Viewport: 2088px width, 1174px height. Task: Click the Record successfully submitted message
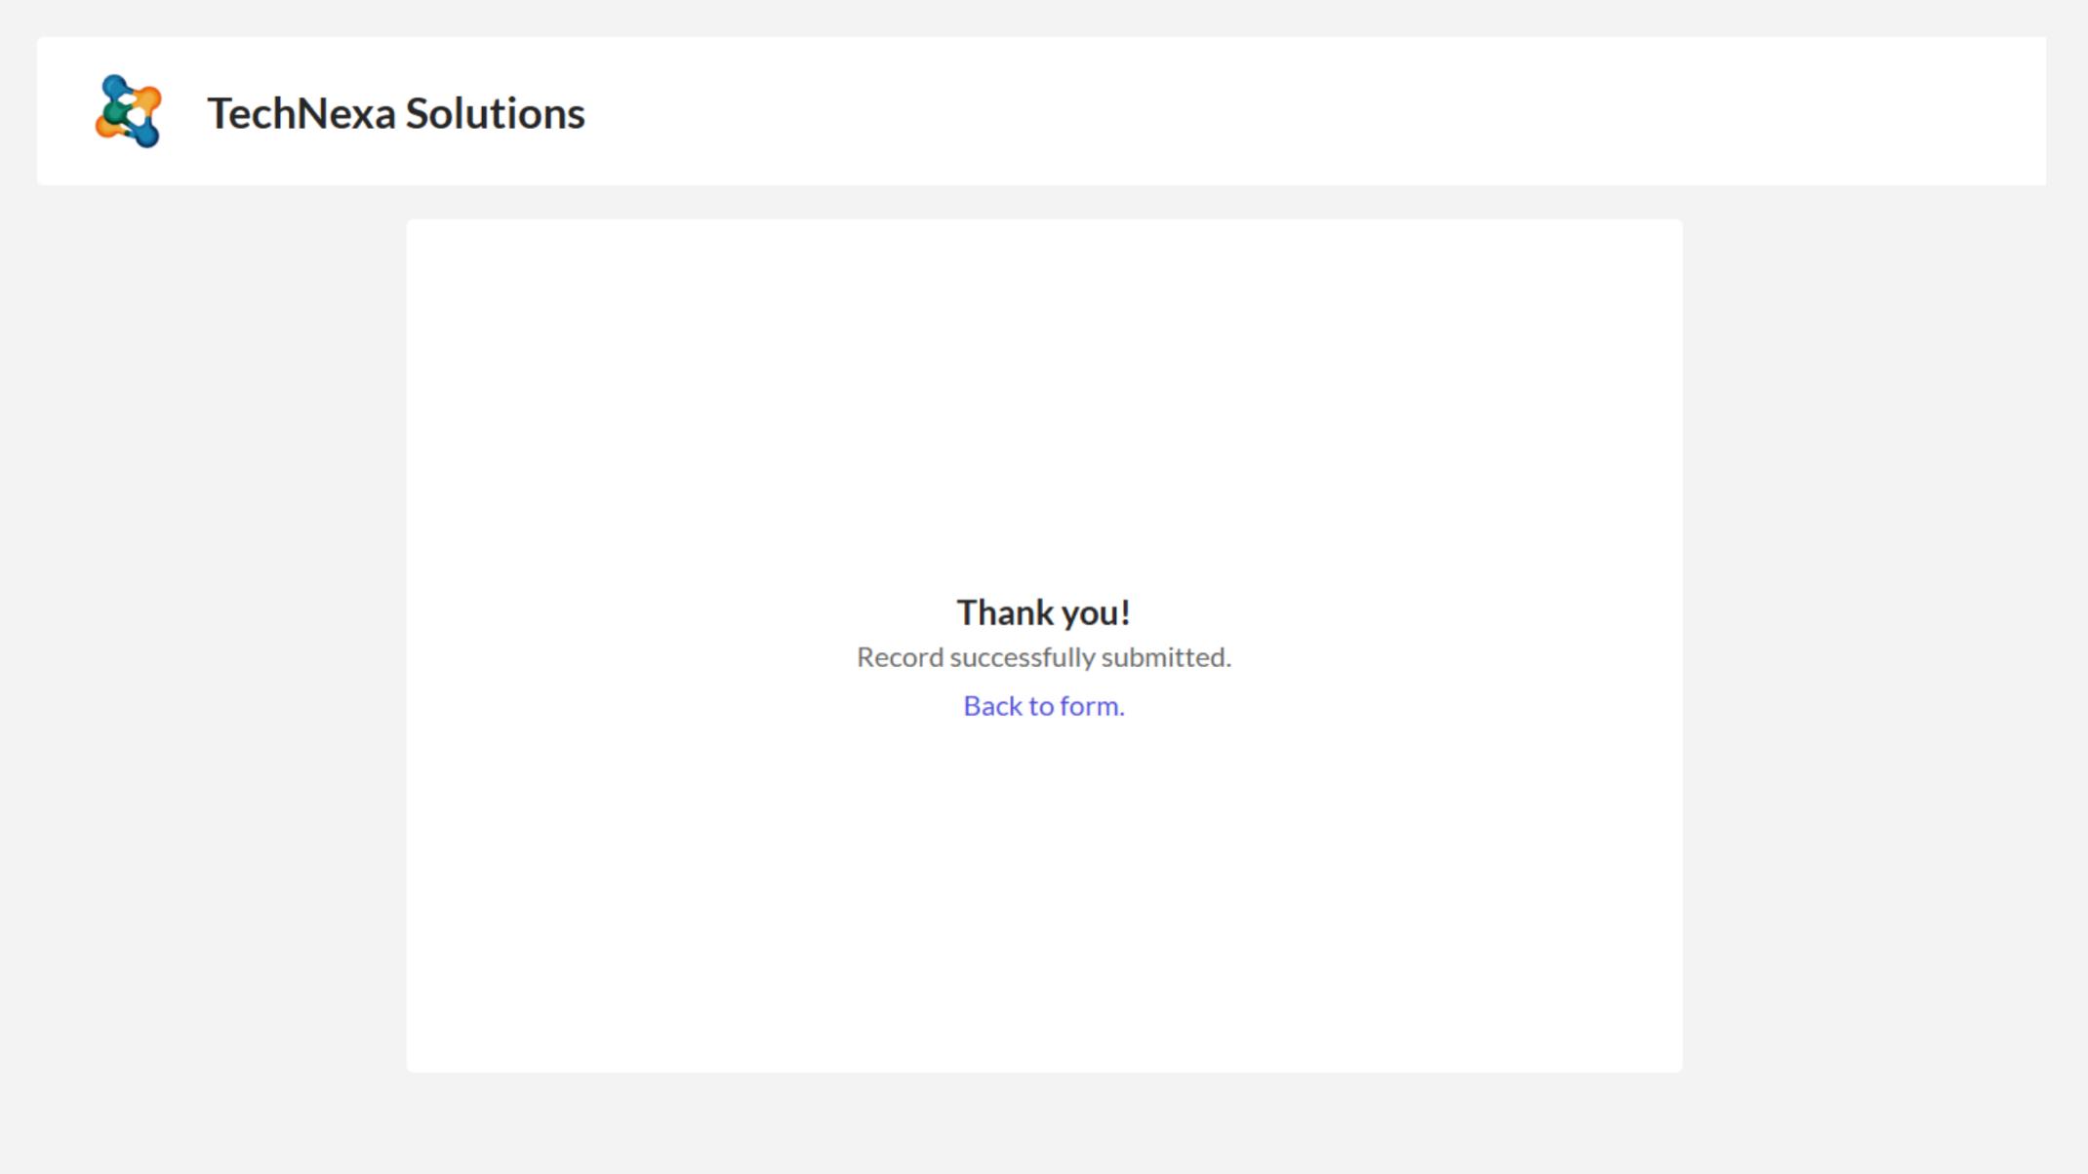pos(1044,658)
